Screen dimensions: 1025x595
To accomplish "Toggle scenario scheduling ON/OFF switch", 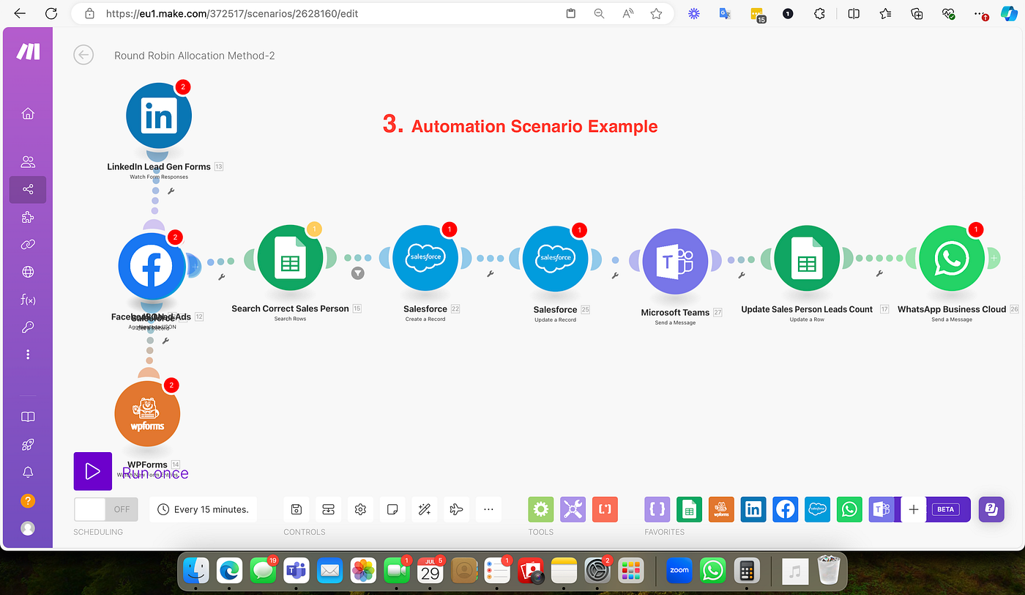I will (105, 509).
